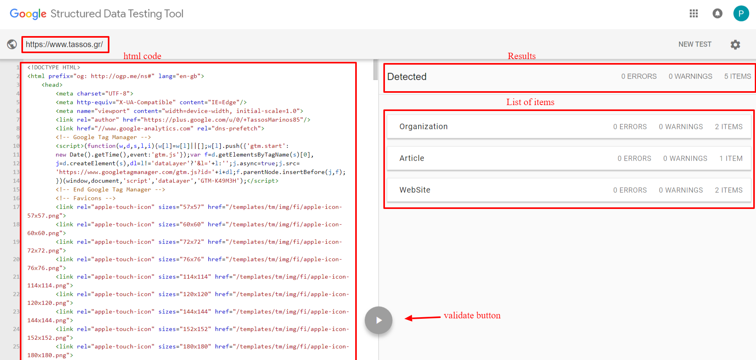Open the Google apps grid icon
The height and width of the screenshot is (360, 756).
coord(693,13)
